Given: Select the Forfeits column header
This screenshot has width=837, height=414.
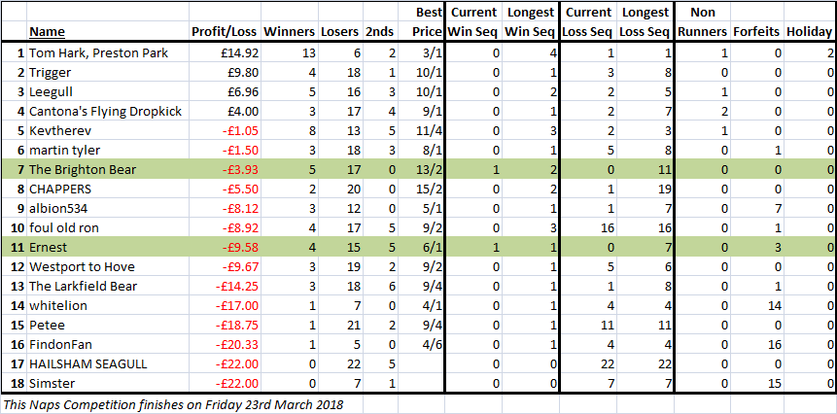Looking at the screenshot, I should coord(757,32).
